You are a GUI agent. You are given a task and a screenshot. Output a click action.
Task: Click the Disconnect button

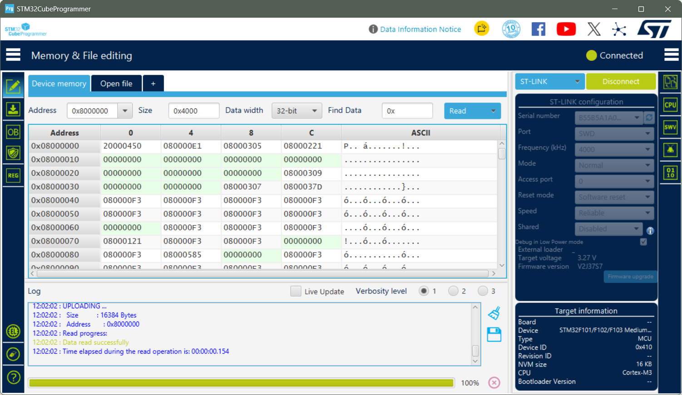pos(621,82)
